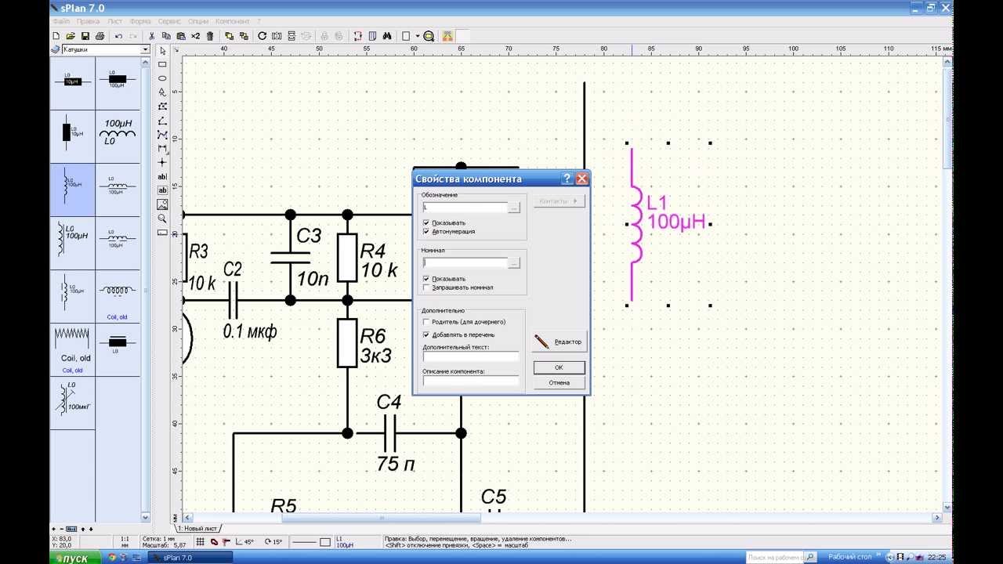This screenshot has width=1003, height=564.
Task: Click '...' button next to Обозначение field
Action: 514,208
